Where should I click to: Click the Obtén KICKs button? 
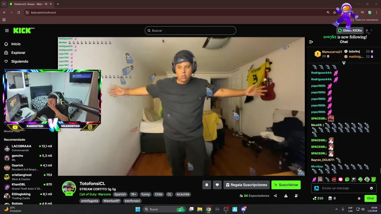(350, 30)
